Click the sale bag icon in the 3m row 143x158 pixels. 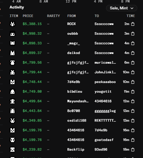click(133, 34)
